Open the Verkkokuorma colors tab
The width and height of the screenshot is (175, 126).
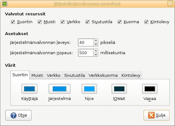[x=103, y=75]
